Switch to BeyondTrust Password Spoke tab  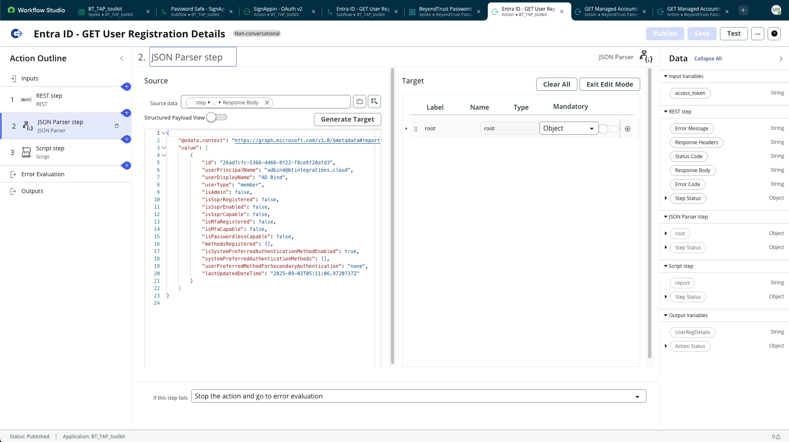pos(445,12)
